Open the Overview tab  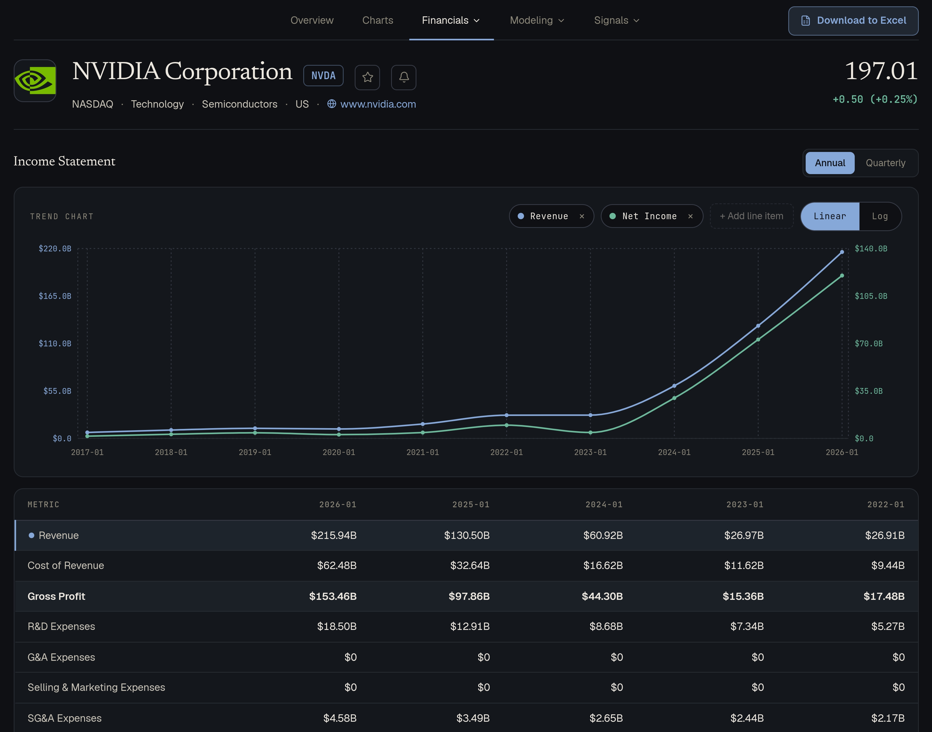(312, 20)
